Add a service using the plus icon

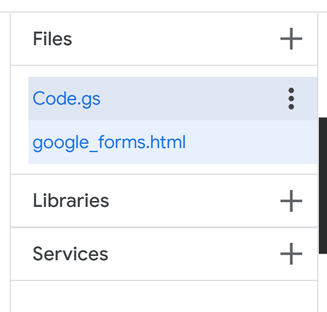[x=291, y=254]
